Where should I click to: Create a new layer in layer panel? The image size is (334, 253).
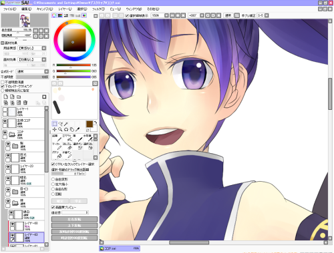pyautogui.click(x=6, y=97)
